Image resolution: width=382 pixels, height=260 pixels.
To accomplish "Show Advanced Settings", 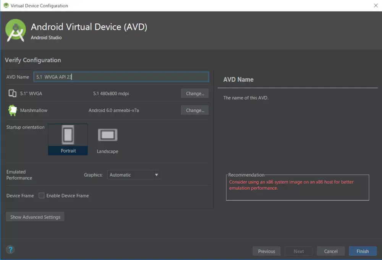I will [35, 217].
